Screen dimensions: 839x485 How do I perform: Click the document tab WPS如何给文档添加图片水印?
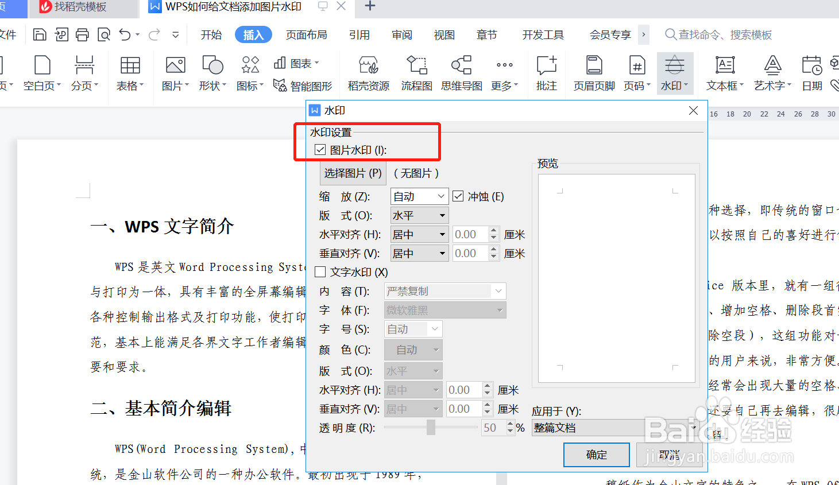(233, 7)
